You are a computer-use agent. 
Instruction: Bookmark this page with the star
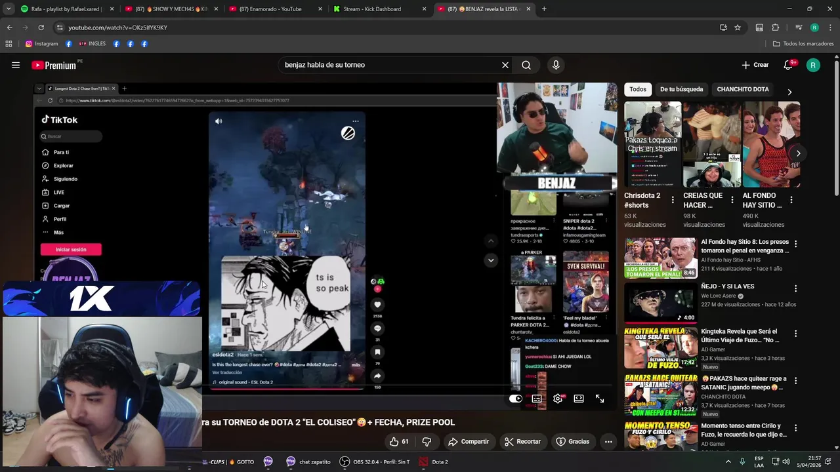coord(738,28)
